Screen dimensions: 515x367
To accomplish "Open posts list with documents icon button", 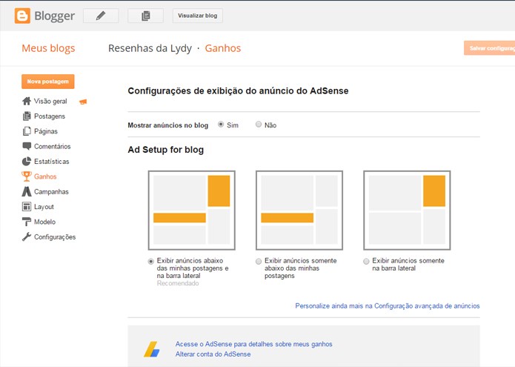I will tap(145, 16).
